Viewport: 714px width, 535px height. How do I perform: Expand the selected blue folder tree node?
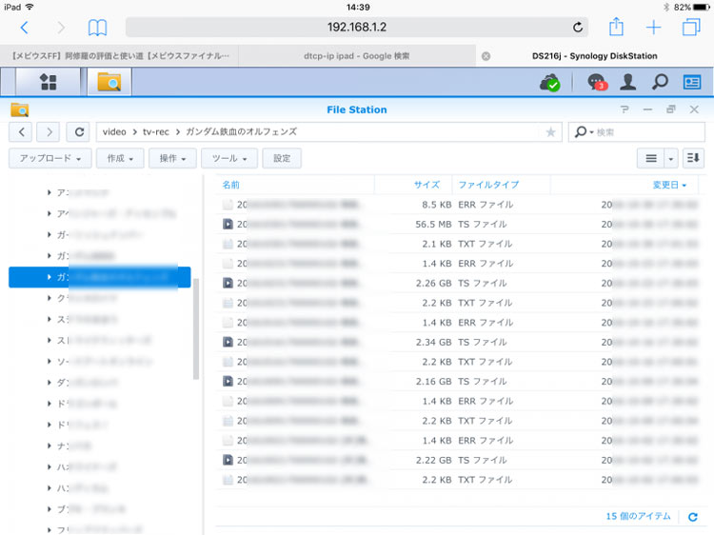coord(49,277)
